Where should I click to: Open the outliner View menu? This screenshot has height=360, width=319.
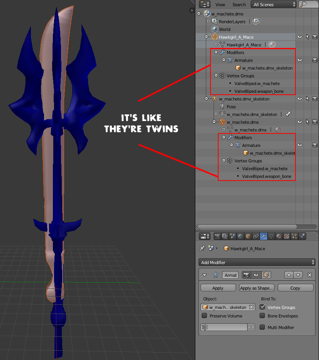tap(220, 5)
